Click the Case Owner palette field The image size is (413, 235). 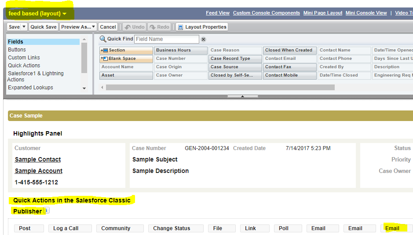click(181, 75)
